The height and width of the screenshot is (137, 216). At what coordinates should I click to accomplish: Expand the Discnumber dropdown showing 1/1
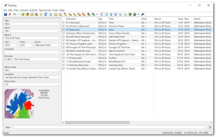(59, 85)
